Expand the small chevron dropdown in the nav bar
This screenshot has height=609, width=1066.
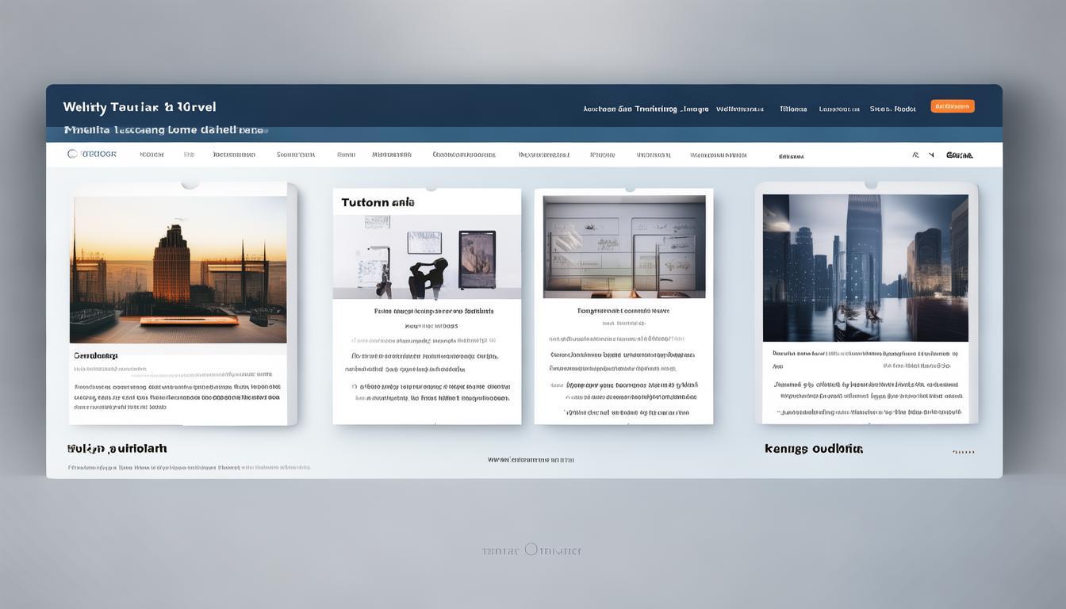pyautogui.click(x=931, y=155)
